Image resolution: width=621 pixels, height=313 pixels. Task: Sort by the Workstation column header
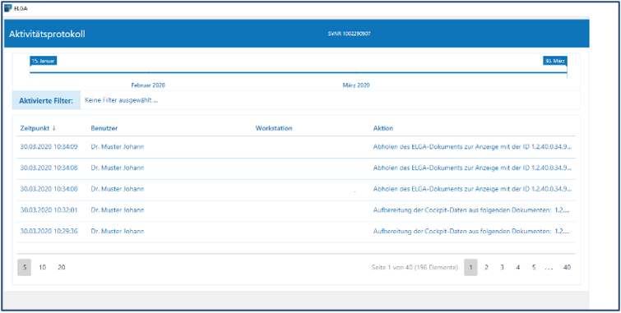coord(274,128)
